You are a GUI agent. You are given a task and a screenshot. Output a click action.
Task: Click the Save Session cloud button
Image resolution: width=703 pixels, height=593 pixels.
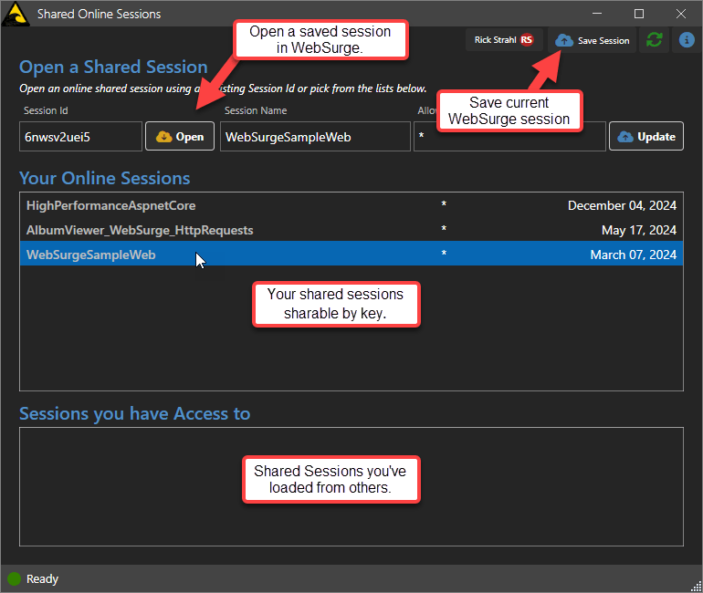[x=592, y=40]
